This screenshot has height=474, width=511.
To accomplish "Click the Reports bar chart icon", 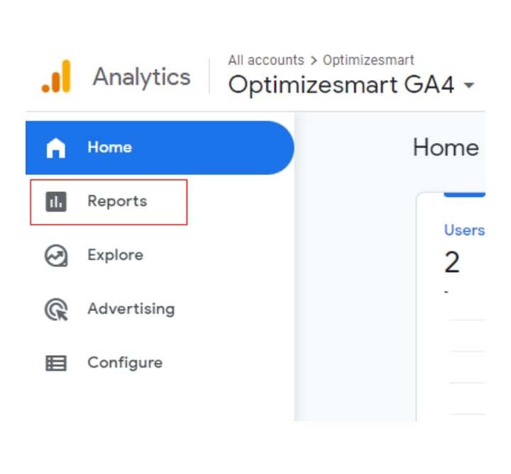I will click(56, 202).
